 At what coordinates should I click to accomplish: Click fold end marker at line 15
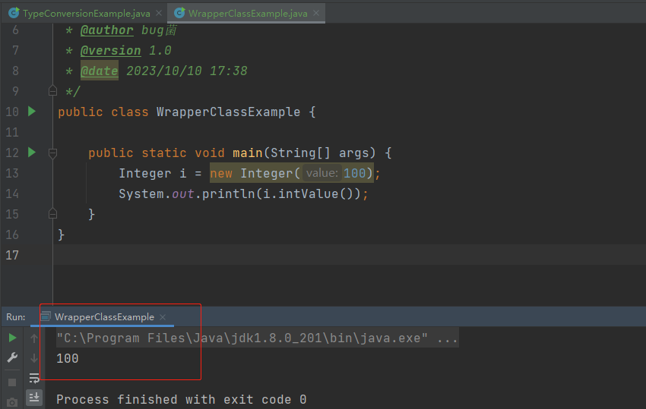click(x=52, y=213)
